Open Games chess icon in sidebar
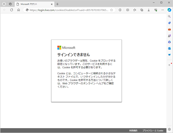The image size is (173, 133). [169, 36]
